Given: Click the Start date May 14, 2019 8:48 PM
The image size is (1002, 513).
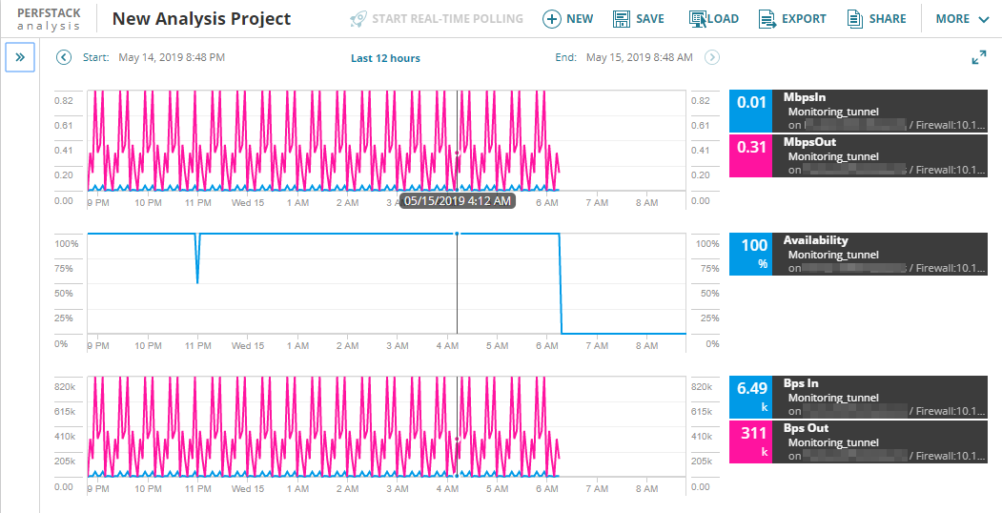Looking at the screenshot, I should coord(172,57).
